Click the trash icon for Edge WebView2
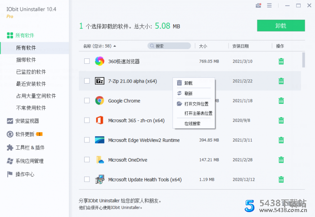Viewport: 315px width, 217px height. [281, 140]
